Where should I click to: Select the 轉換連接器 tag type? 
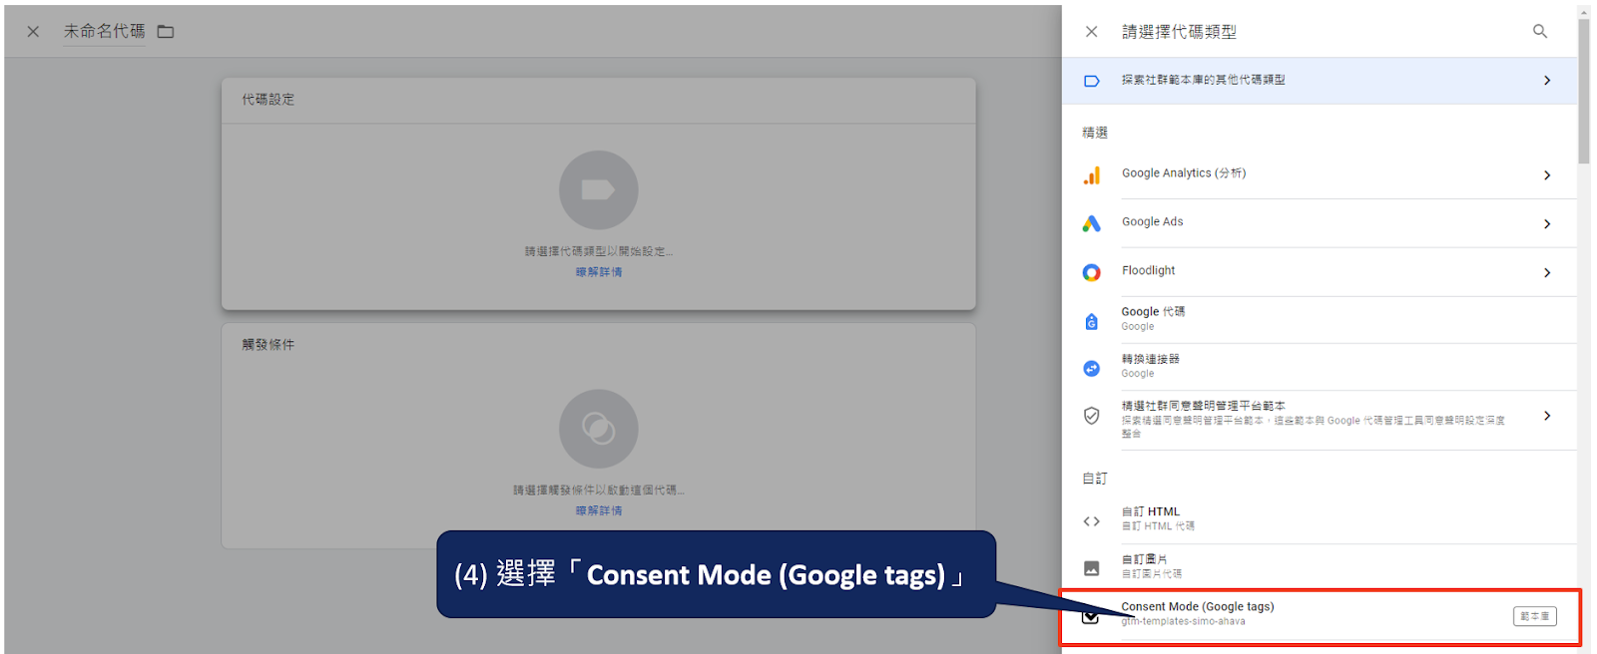click(x=1320, y=367)
